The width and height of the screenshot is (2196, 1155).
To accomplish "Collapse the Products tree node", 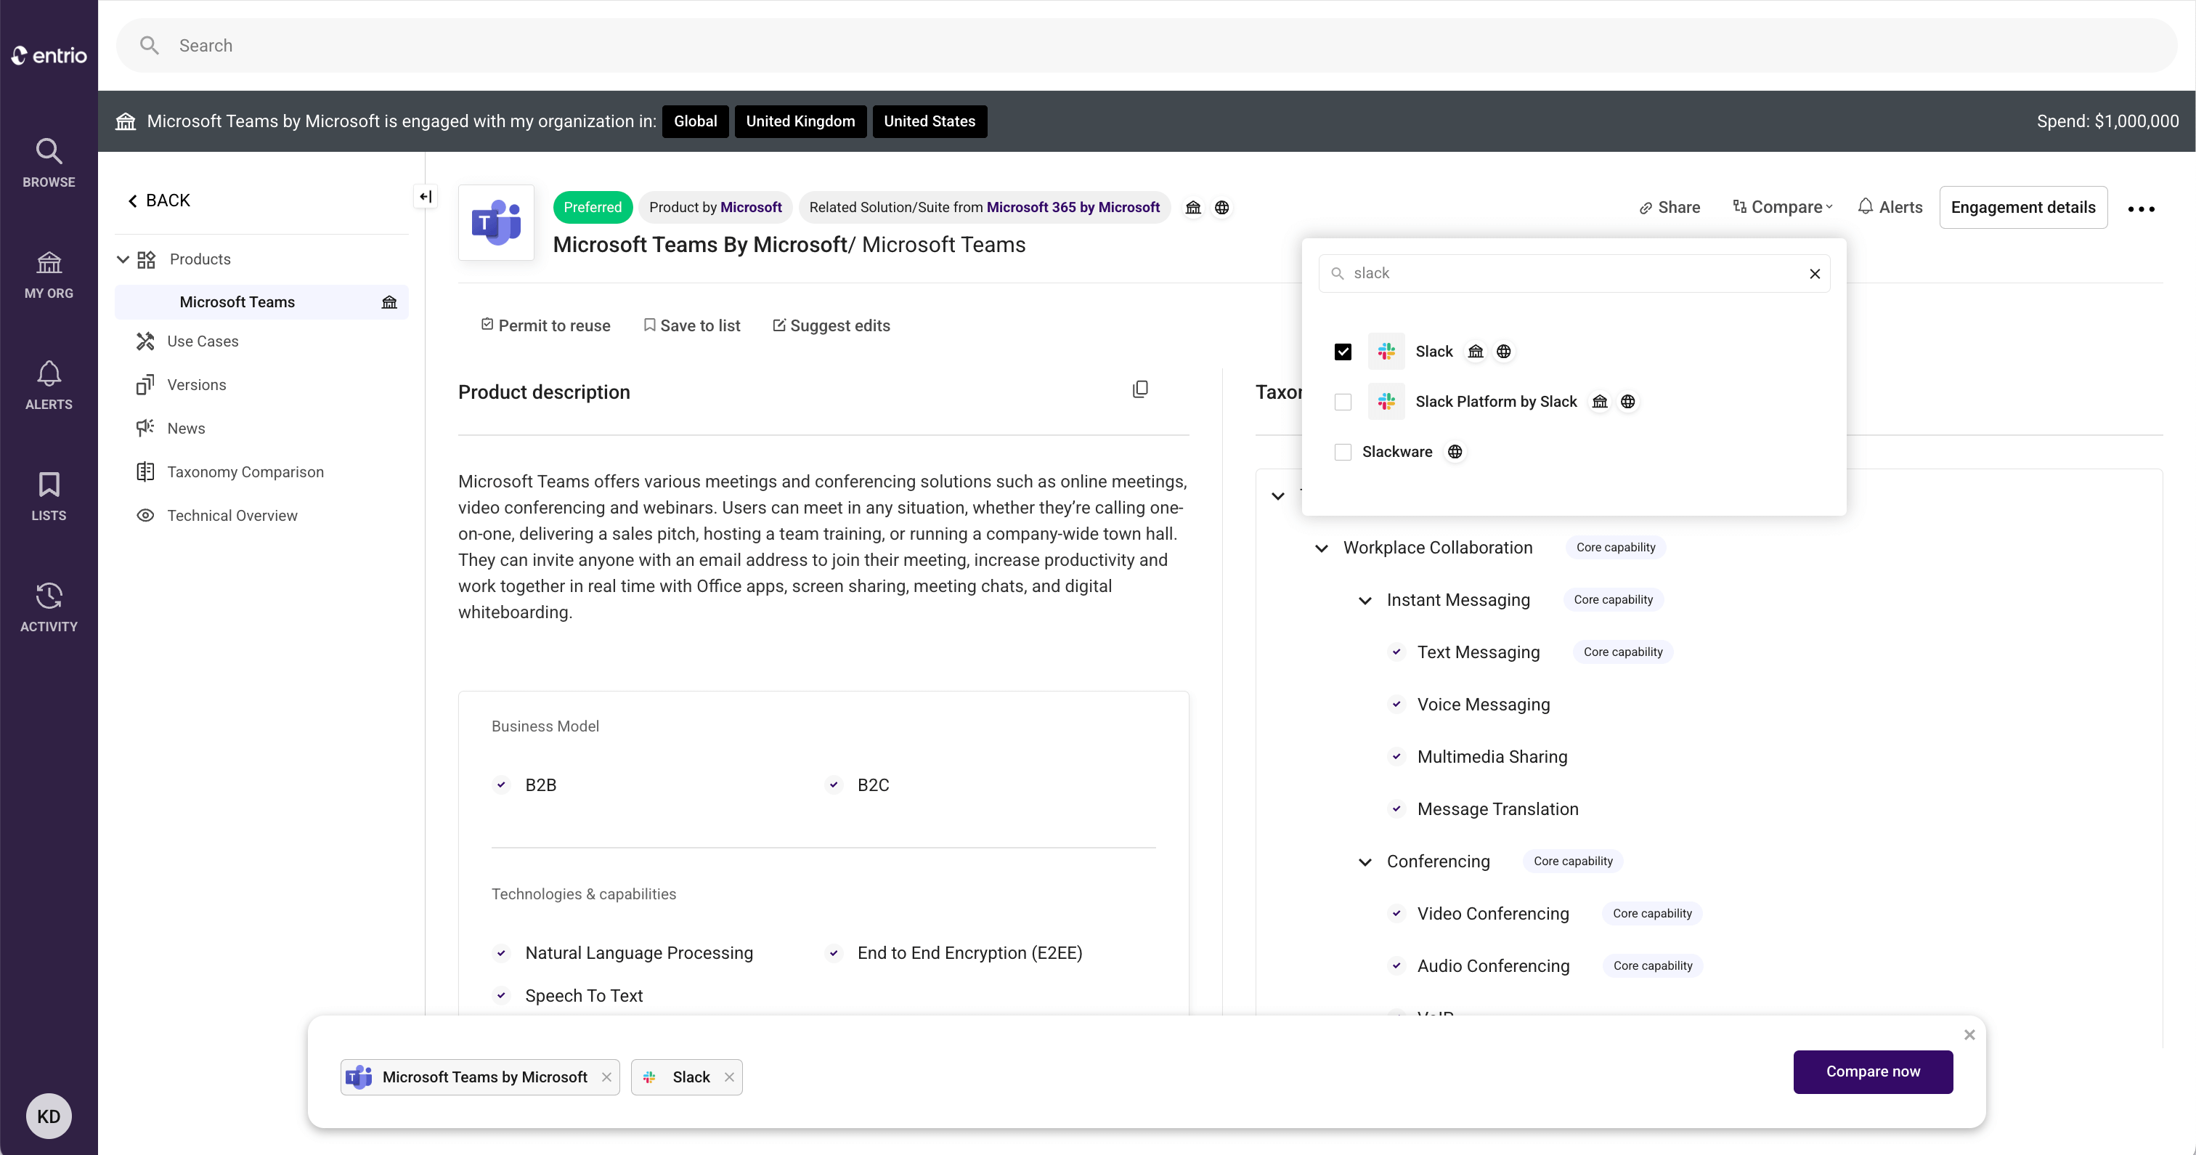I will tap(123, 259).
